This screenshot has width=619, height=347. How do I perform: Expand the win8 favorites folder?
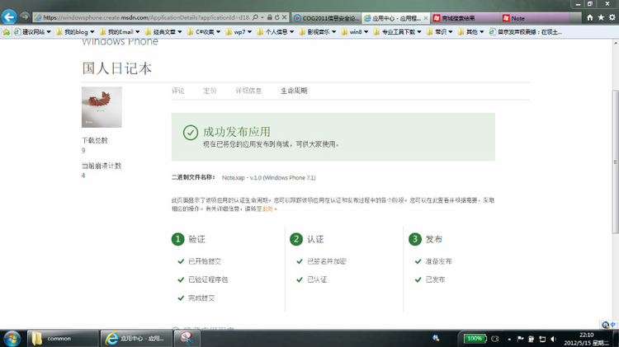[355, 32]
